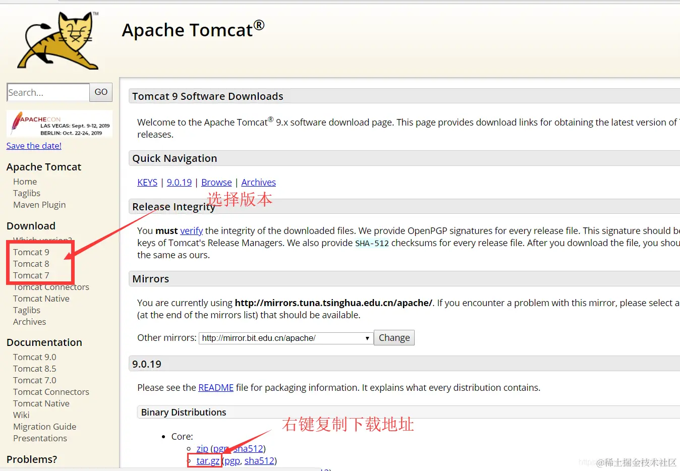
Task: Open sha512 link for tar.gz
Action: [x=259, y=460]
